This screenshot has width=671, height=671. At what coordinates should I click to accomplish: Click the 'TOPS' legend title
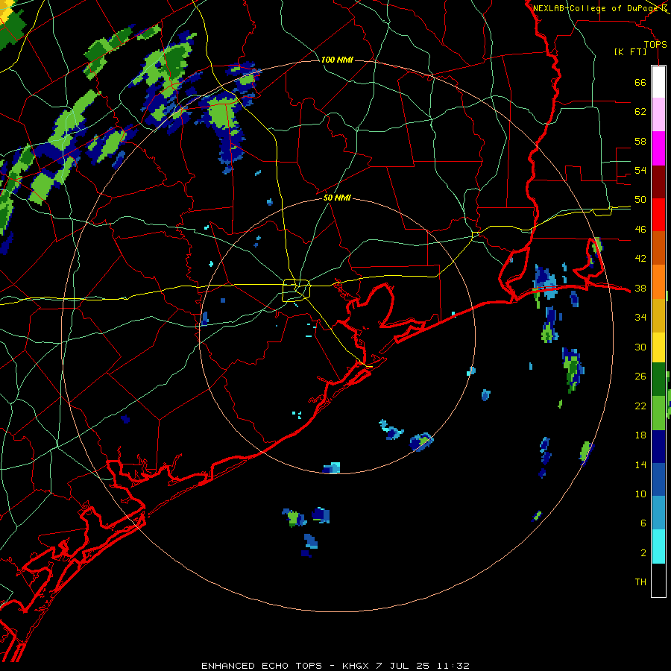655,45
